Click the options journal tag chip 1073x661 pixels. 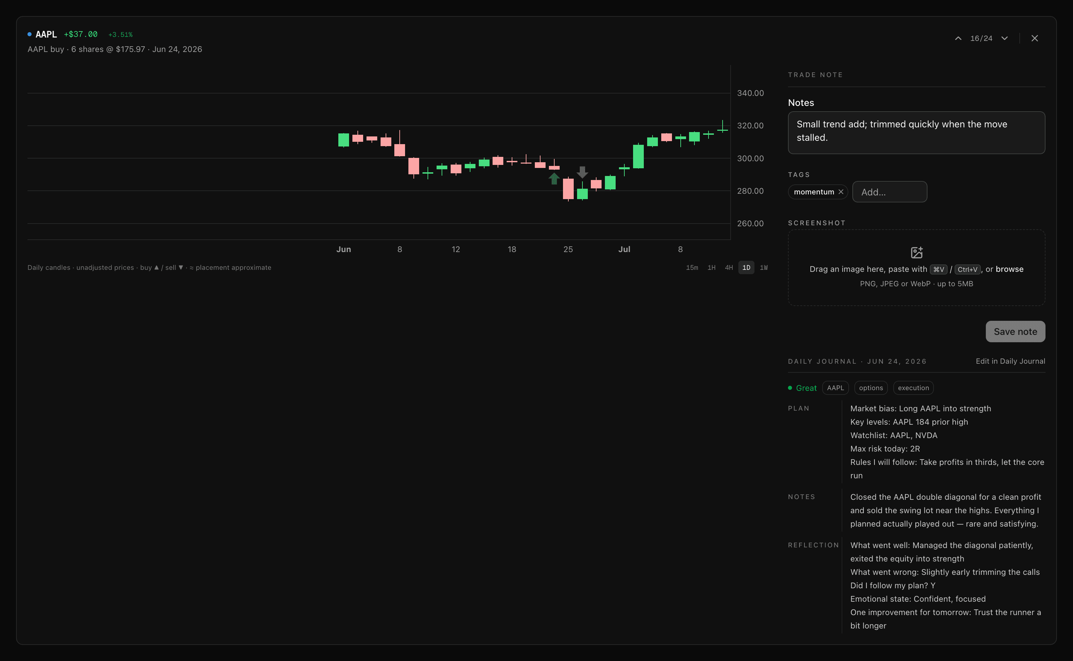870,388
